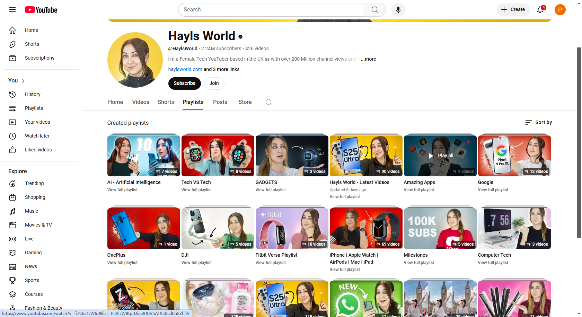View full playlist for Milestones
This screenshot has height=317, width=582.
pyautogui.click(x=419, y=263)
